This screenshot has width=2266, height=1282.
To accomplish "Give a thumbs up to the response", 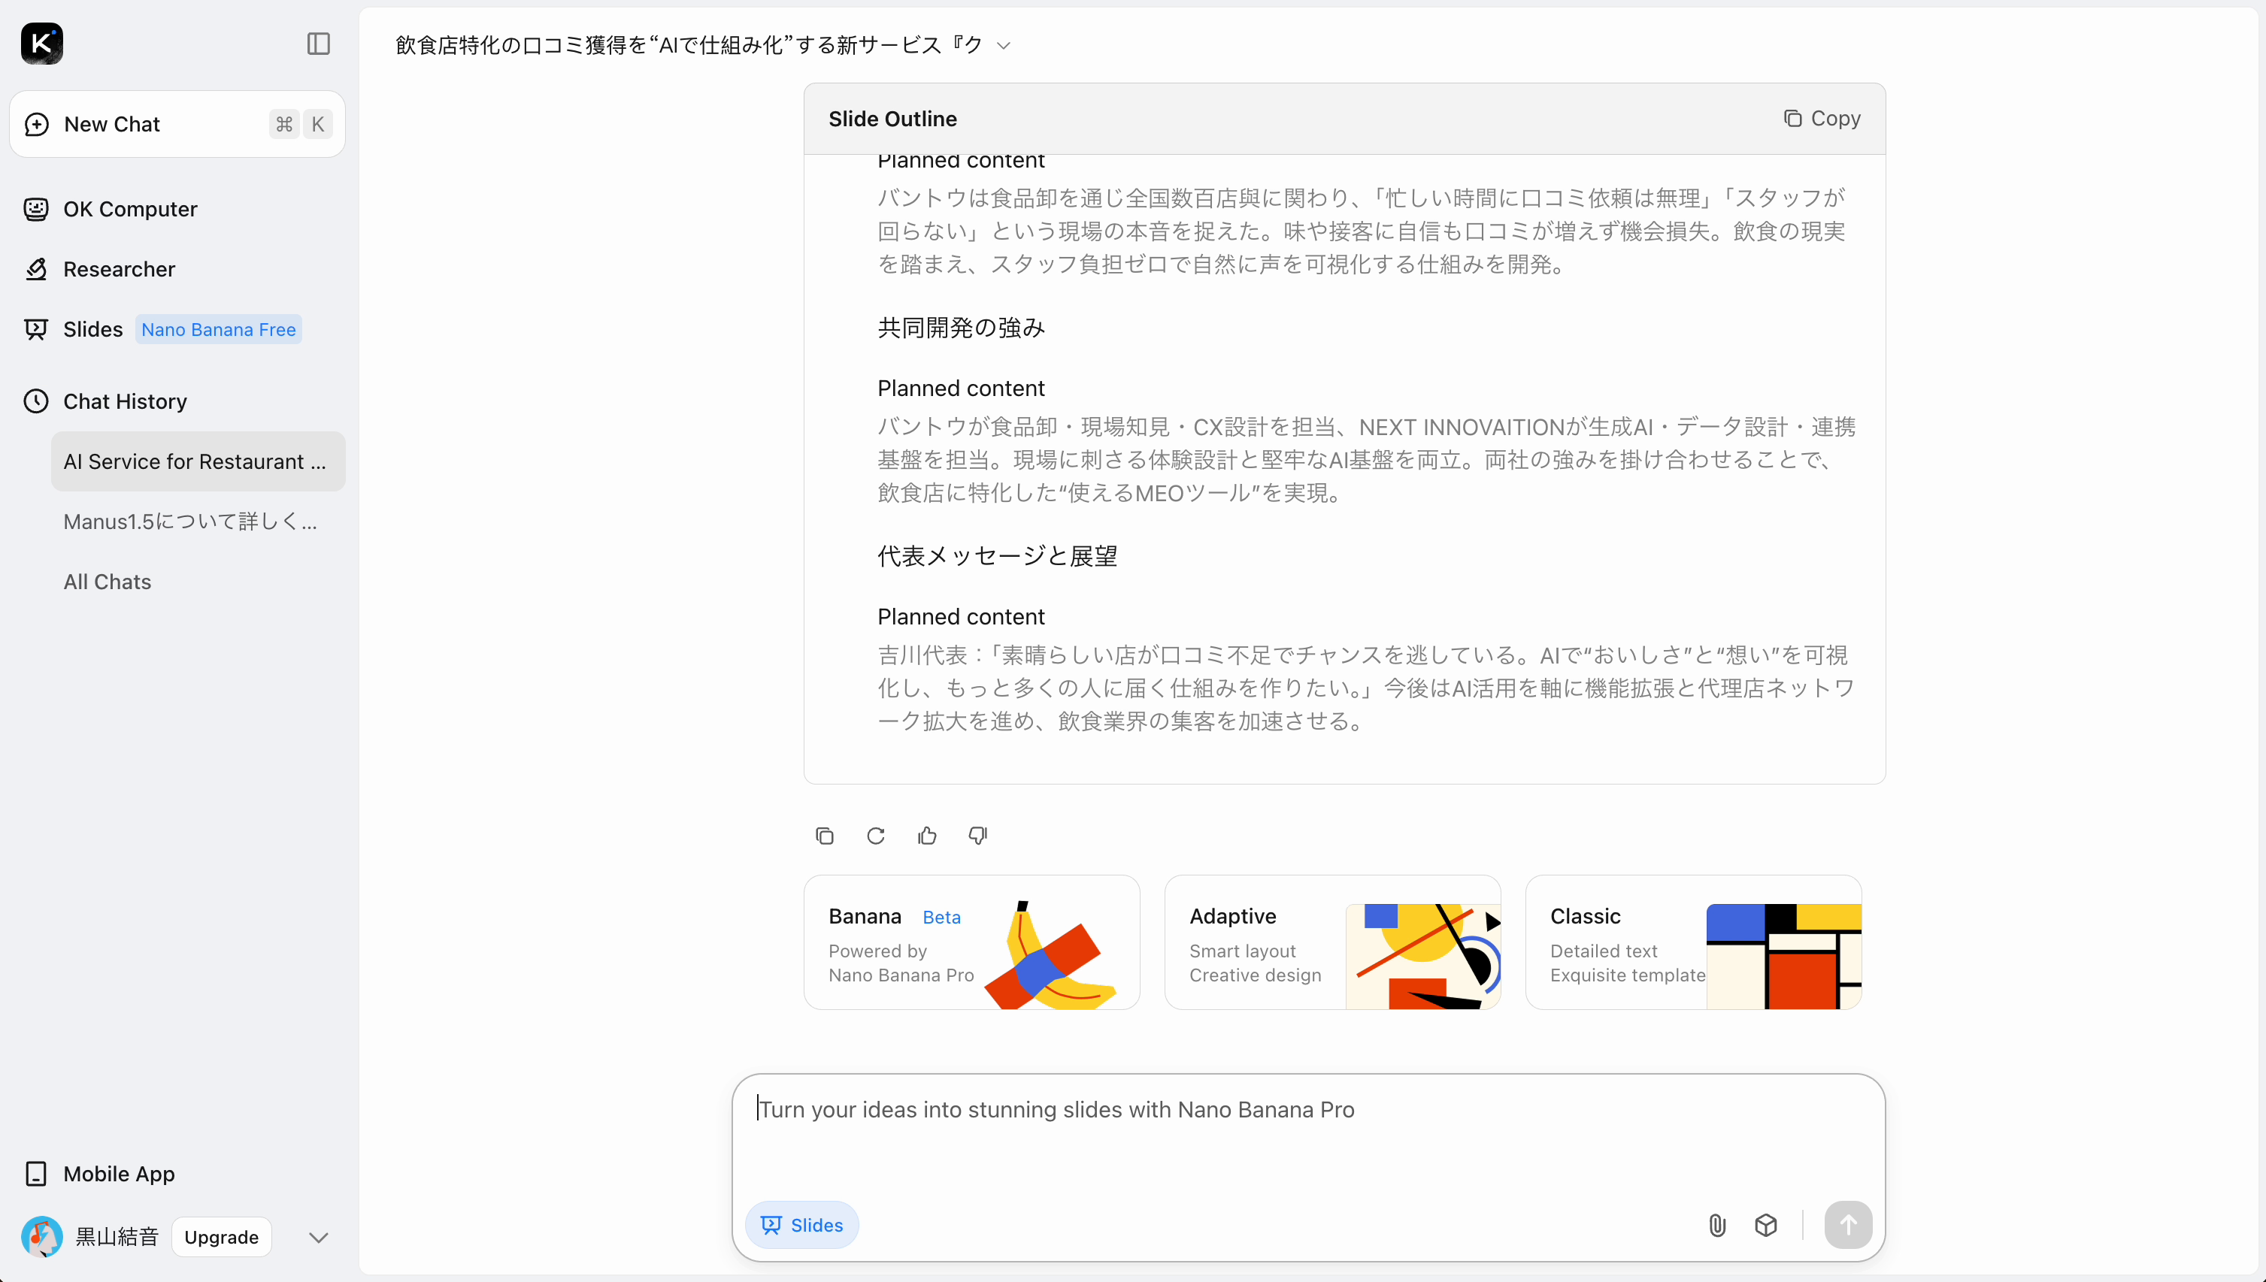I will (926, 835).
